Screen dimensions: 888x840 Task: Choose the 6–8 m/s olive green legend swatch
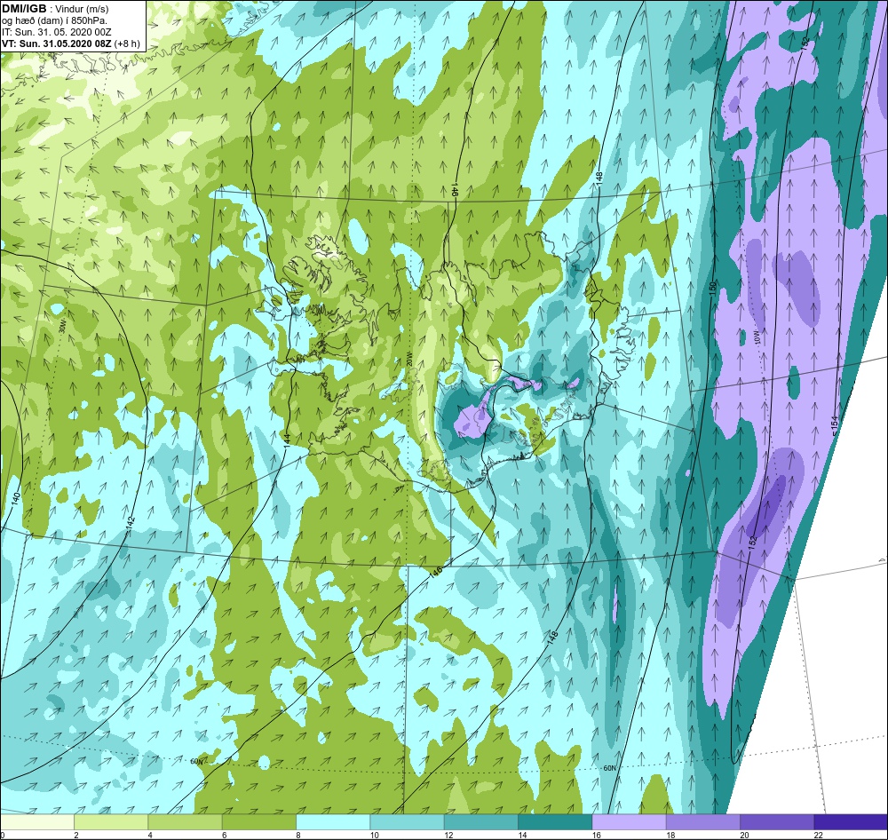pyautogui.click(x=258, y=821)
